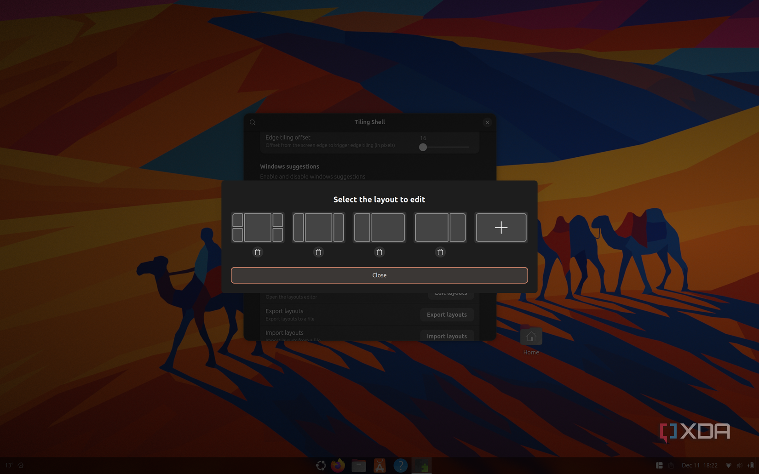Open the Home folder desktop icon

pyautogui.click(x=531, y=341)
